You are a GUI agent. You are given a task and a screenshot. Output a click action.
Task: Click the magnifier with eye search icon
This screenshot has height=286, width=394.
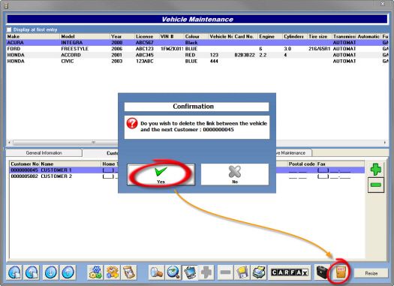173,272
